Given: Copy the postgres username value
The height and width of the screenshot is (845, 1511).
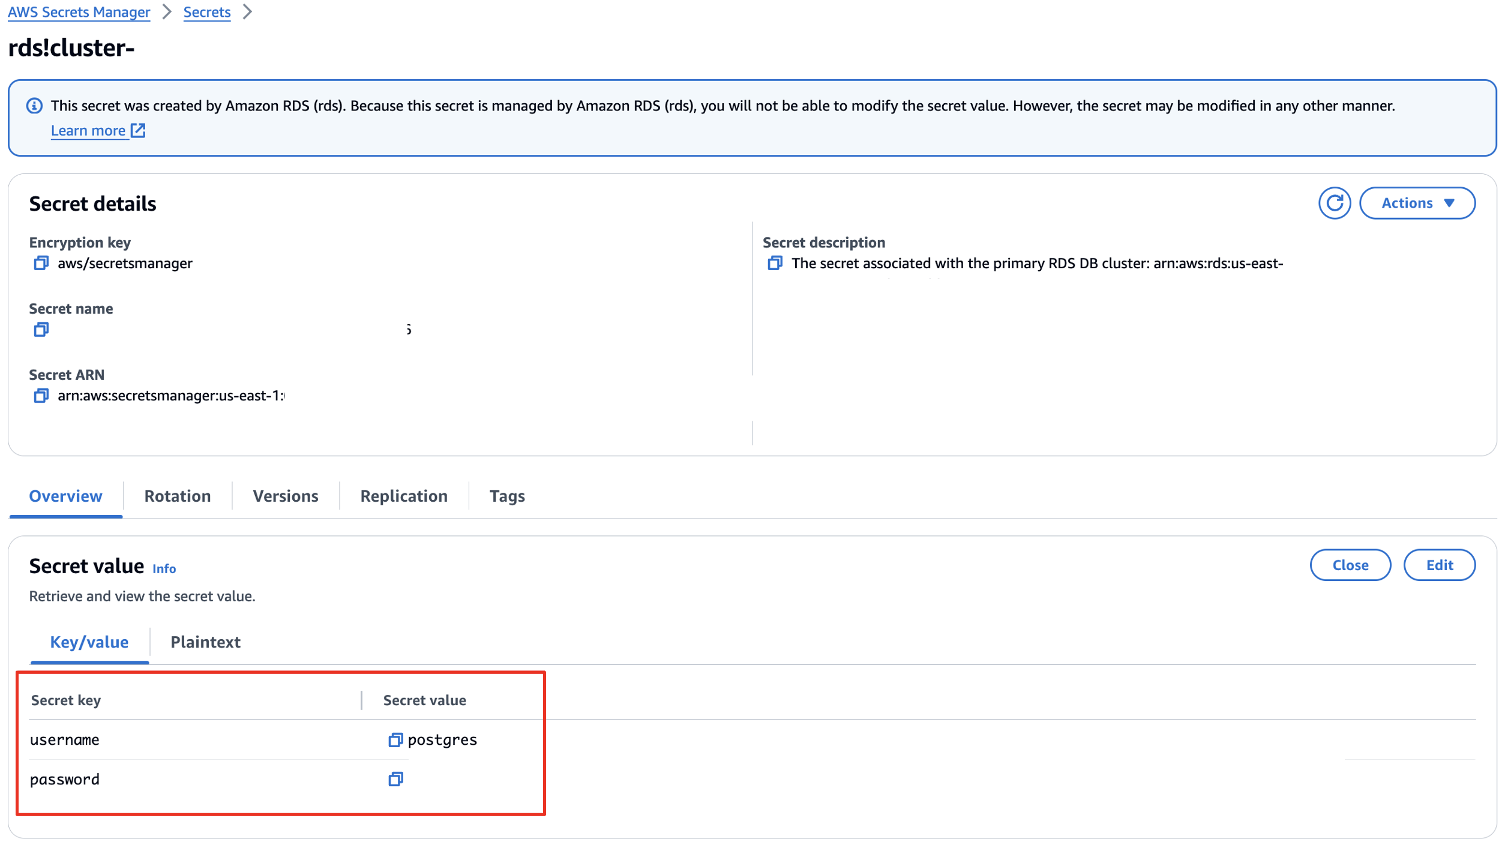Looking at the screenshot, I should [395, 740].
